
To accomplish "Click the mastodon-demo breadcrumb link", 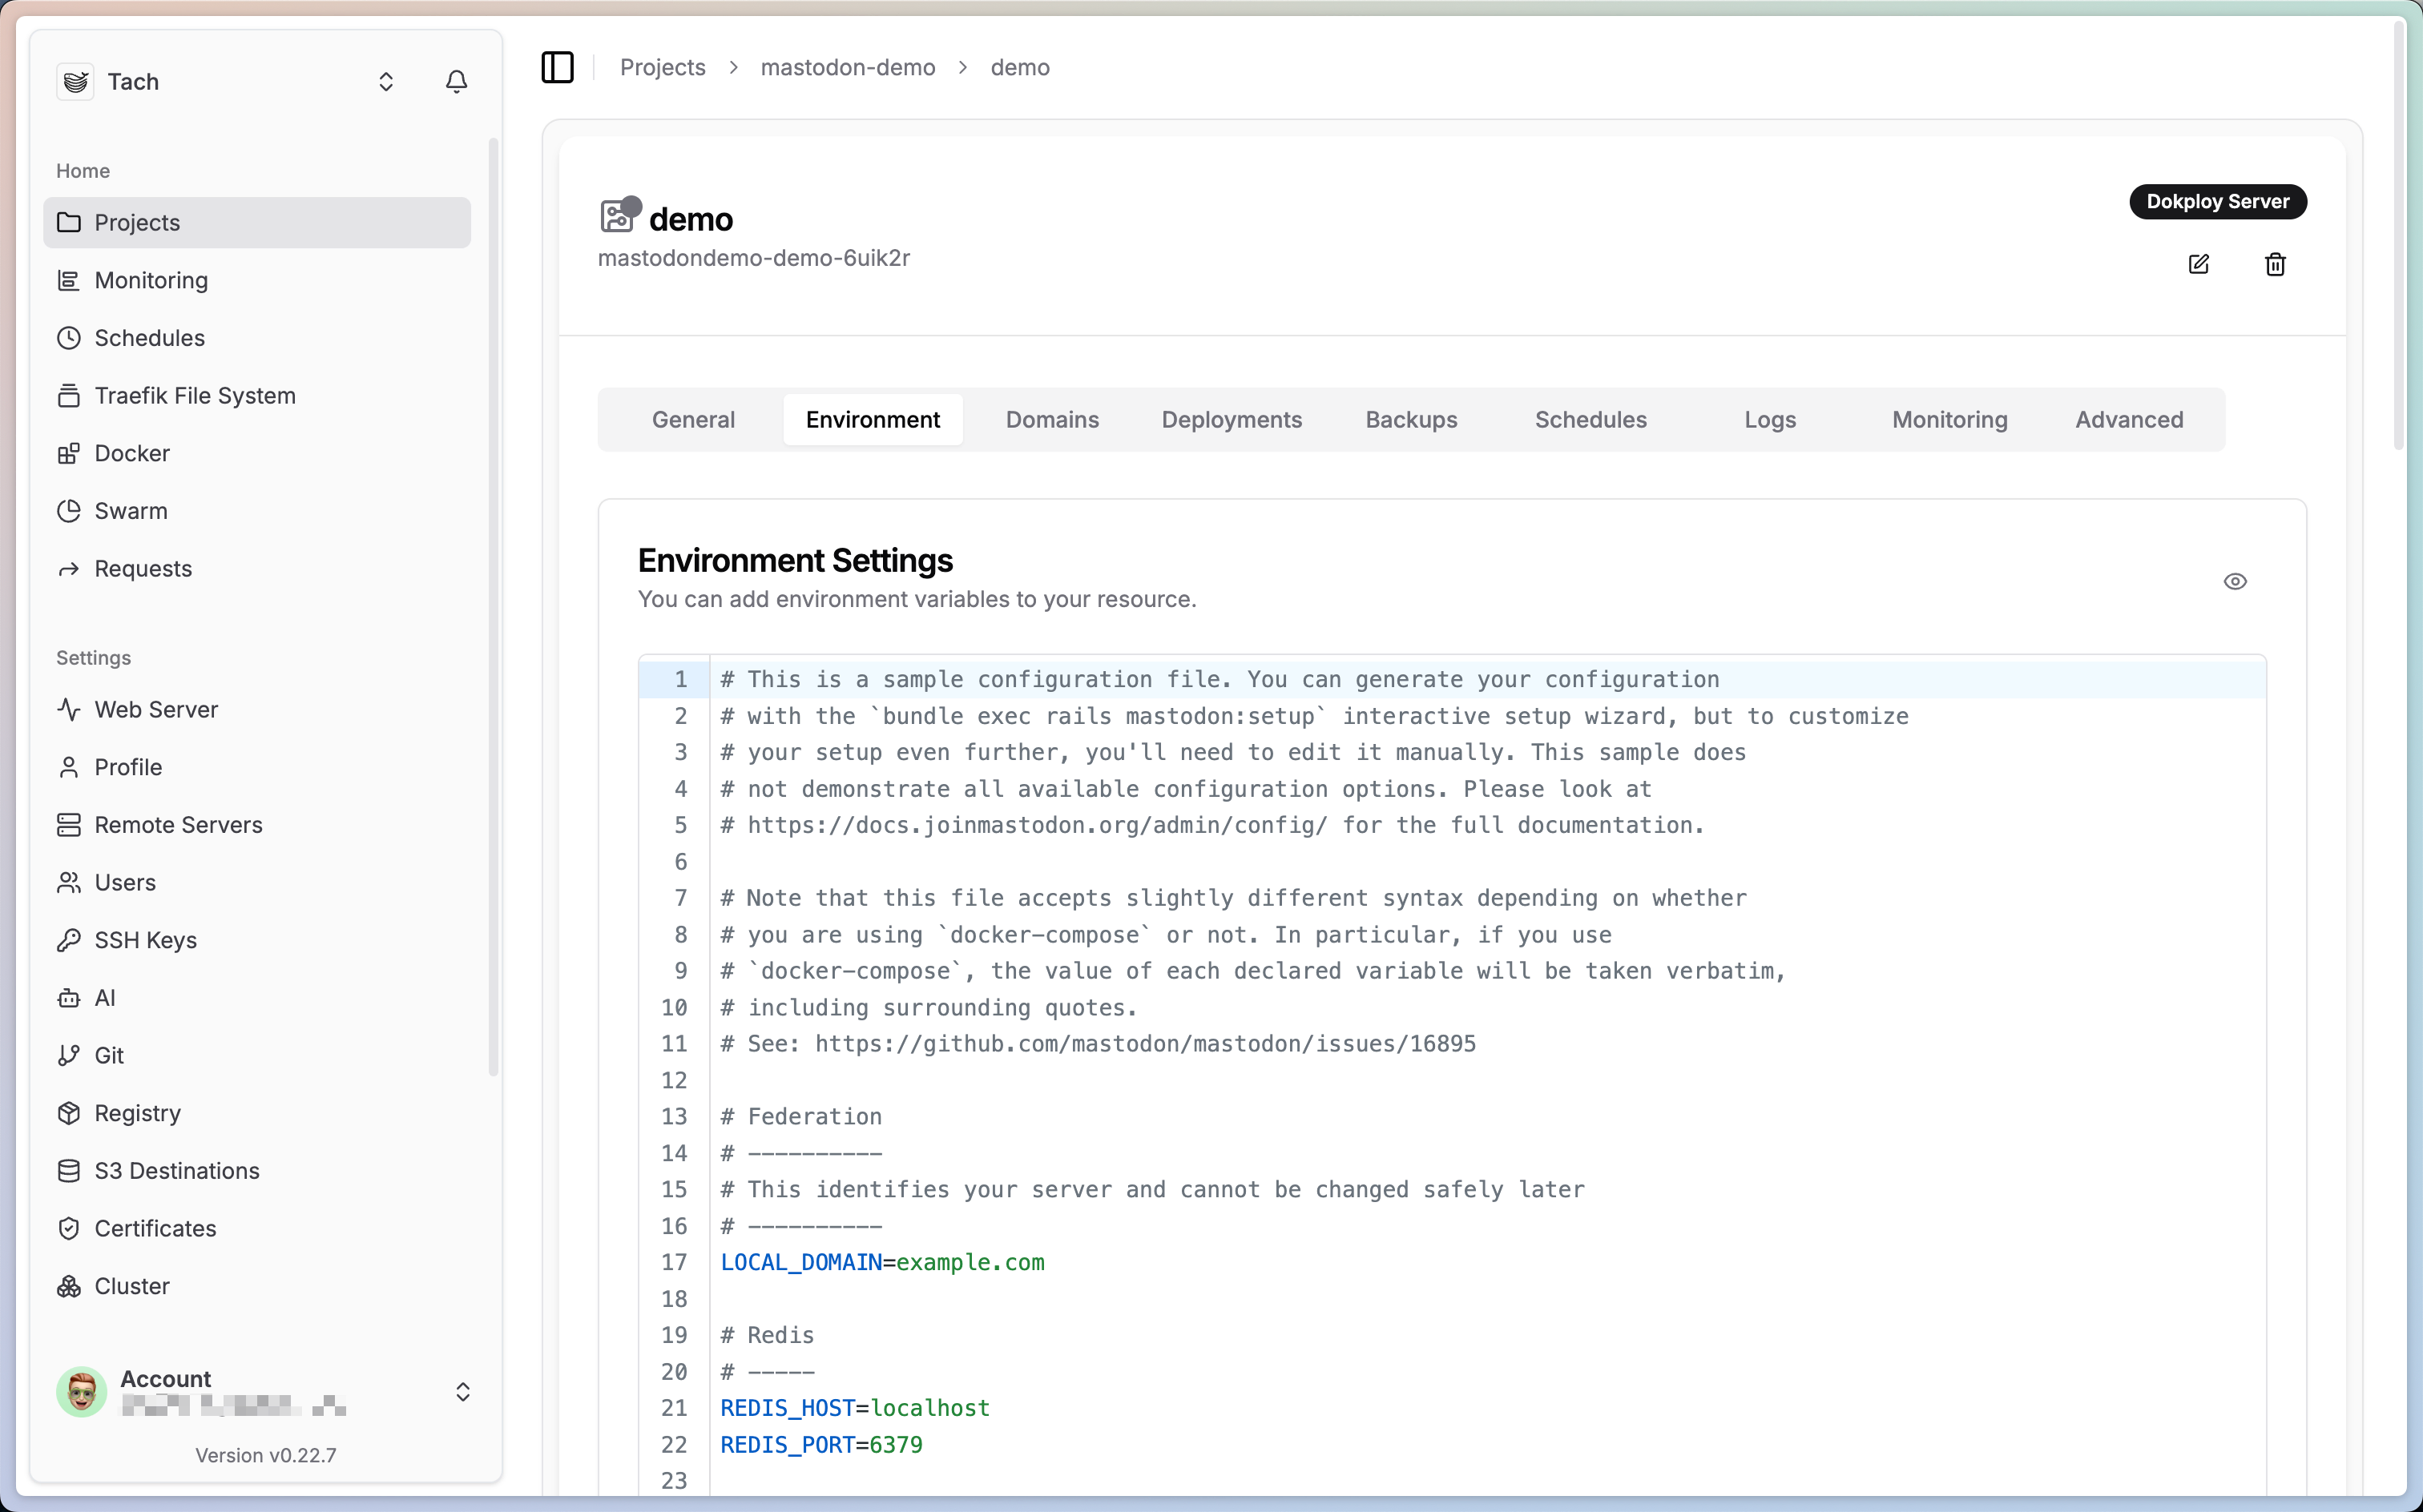I will pos(848,67).
